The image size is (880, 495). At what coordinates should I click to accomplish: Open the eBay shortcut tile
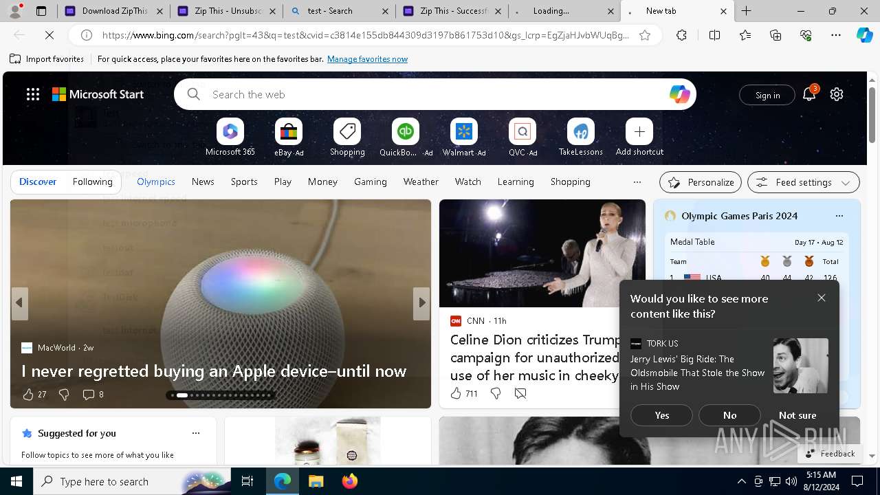click(289, 131)
